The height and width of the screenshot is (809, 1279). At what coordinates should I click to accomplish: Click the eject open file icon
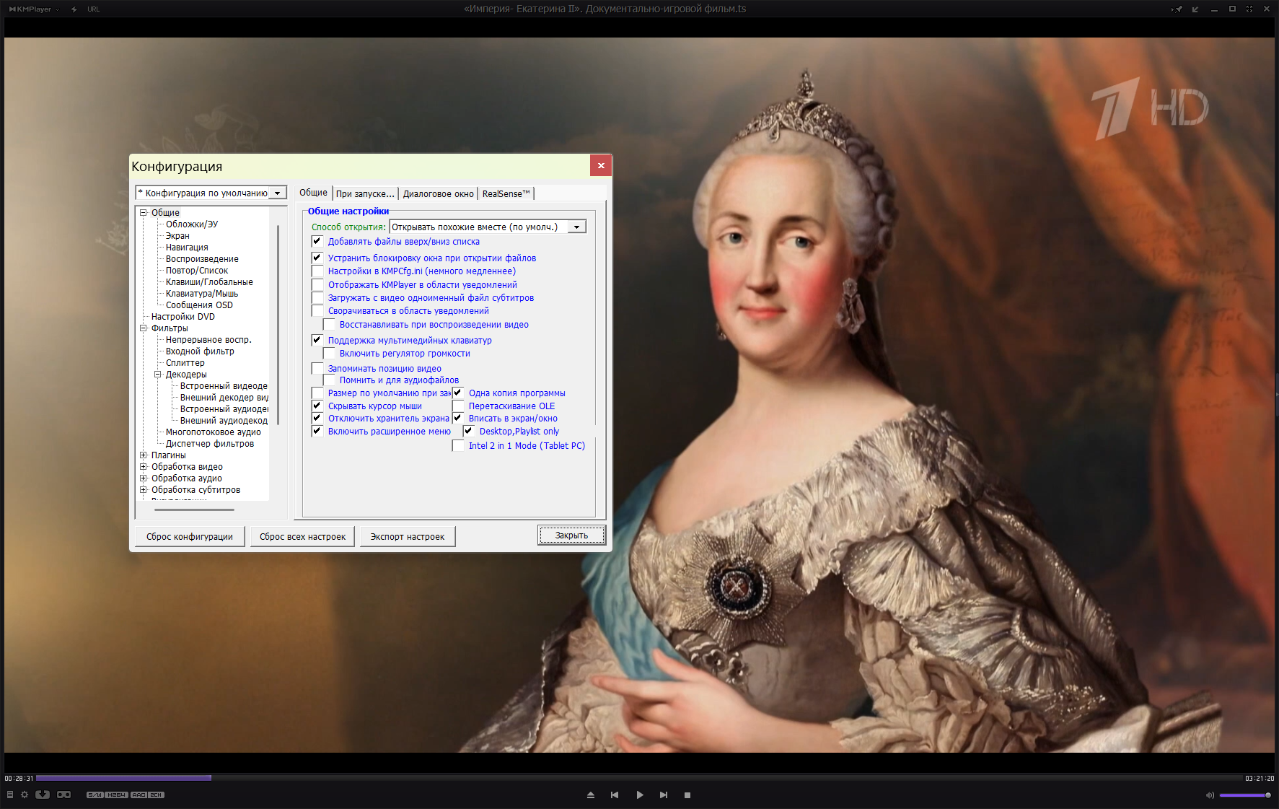tap(591, 795)
